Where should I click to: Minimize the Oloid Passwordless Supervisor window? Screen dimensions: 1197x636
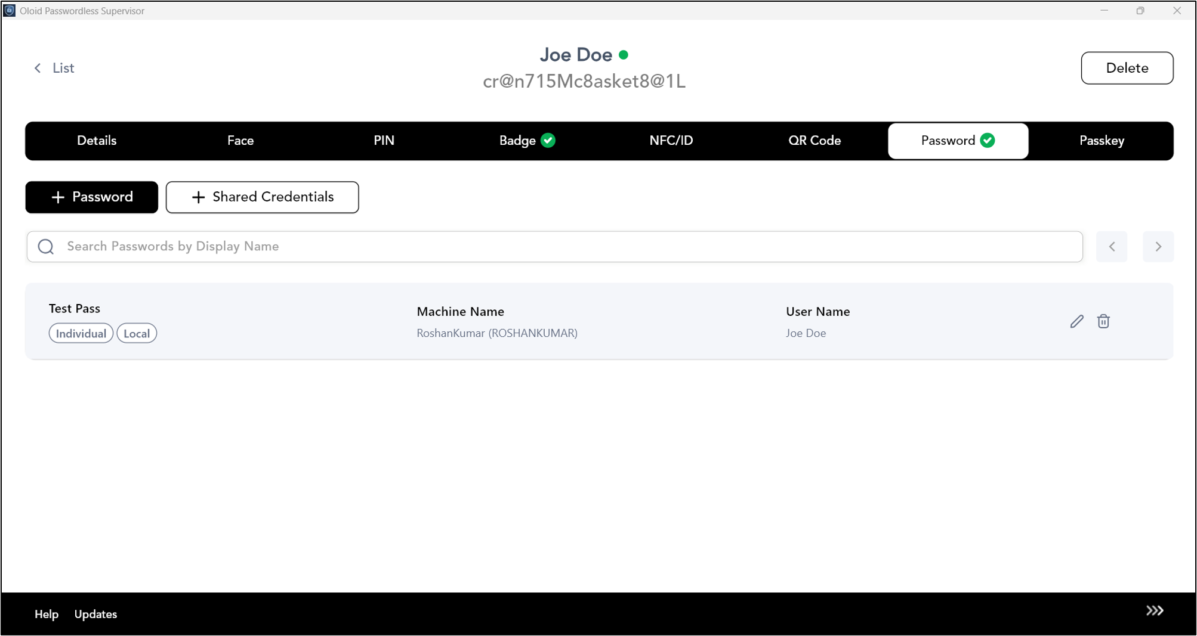click(x=1104, y=11)
